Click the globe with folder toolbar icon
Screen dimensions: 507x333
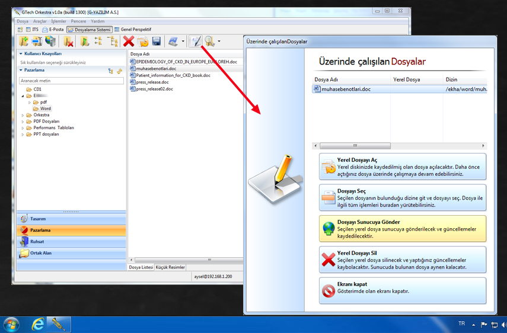tap(51, 41)
